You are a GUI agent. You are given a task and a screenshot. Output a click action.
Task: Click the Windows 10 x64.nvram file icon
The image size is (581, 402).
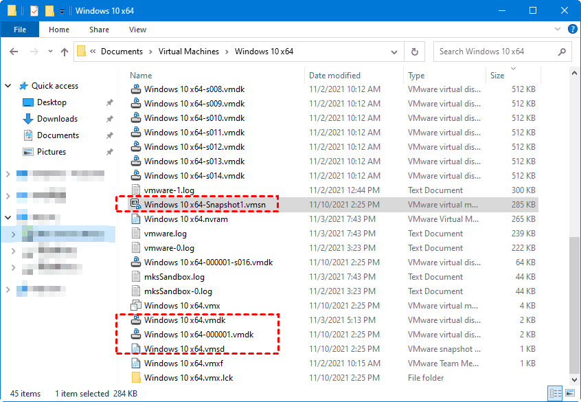click(x=136, y=219)
